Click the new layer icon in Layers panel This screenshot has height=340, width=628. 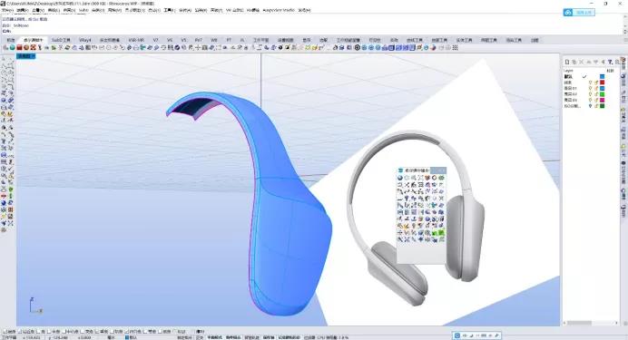click(567, 62)
